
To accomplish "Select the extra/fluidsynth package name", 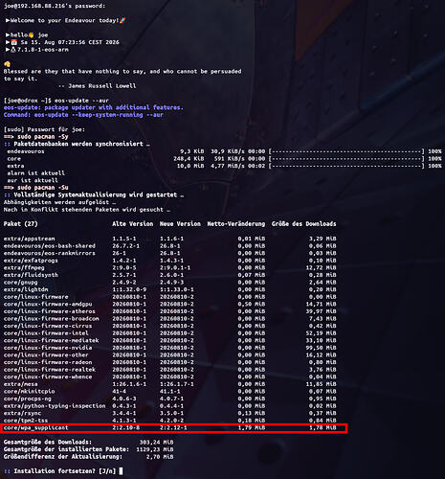I will click(x=31, y=275).
